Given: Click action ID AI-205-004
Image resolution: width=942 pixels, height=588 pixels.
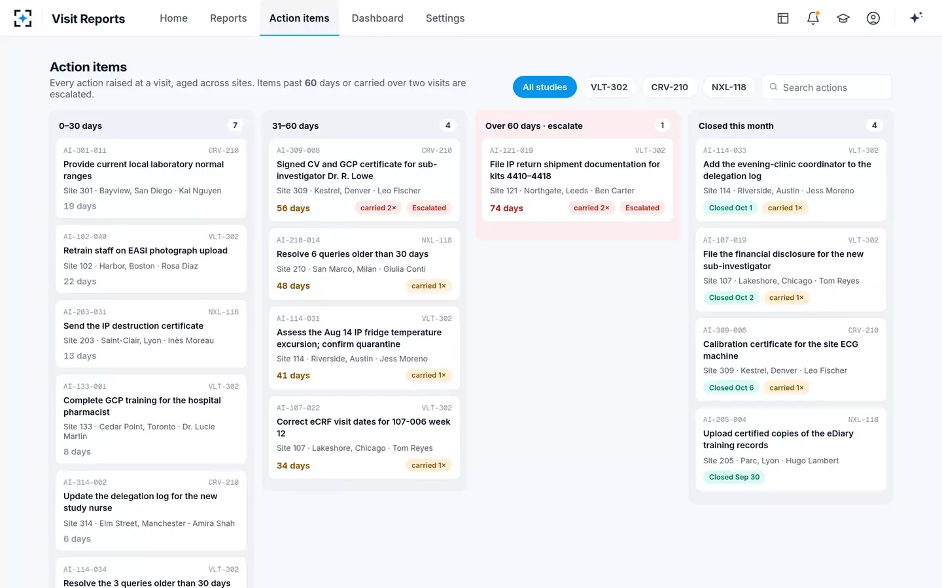Looking at the screenshot, I should 725,420.
